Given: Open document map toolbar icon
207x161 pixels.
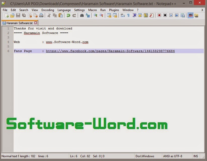Looking at the screenshot, I should pyautogui.click(x=146, y=15).
